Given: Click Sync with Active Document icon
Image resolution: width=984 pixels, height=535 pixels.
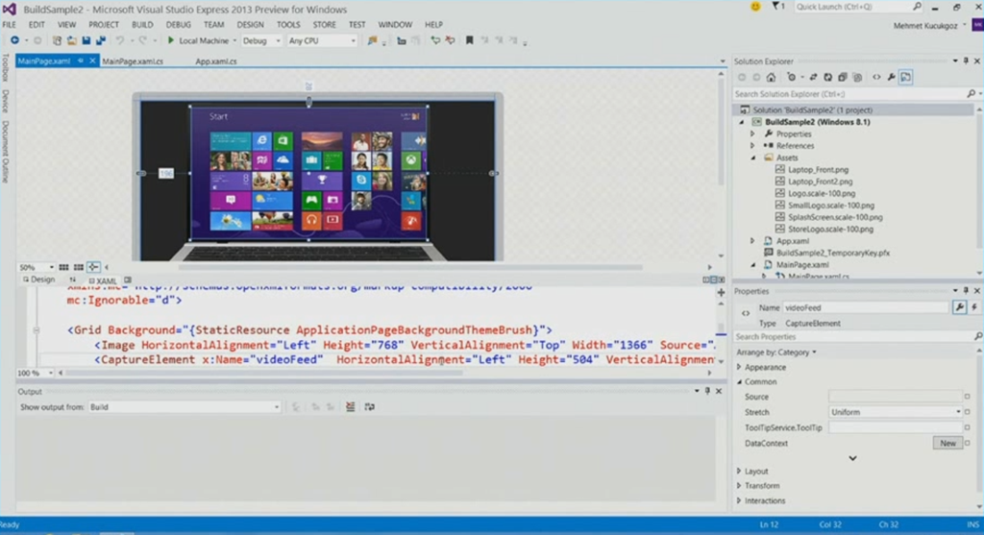Looking at the screenshot, I should (x=813, y=77).
